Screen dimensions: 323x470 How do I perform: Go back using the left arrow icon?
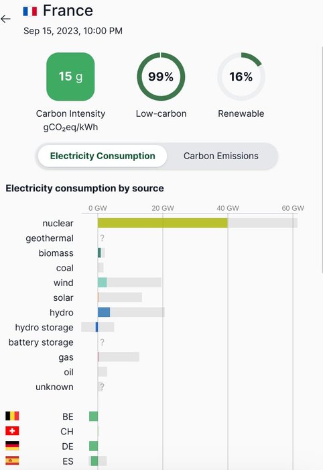point(5,19)
